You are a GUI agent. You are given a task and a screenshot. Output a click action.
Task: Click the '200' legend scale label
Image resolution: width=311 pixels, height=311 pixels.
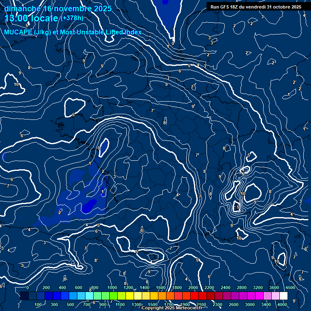(x=46, y=288)
